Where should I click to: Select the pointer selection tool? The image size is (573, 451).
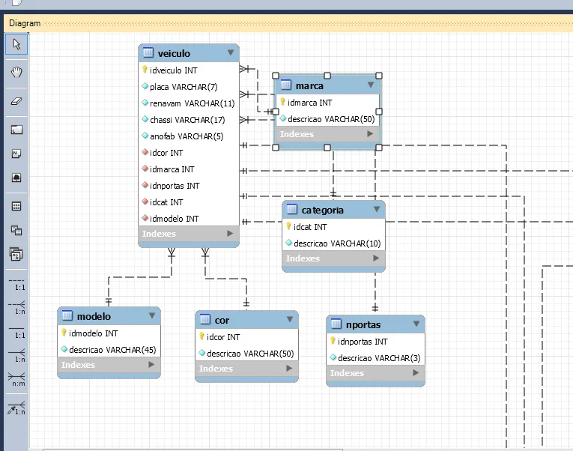pos(16,44)
